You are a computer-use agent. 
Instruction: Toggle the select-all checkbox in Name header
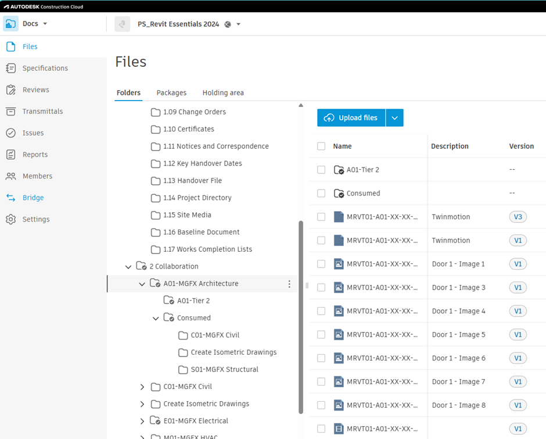click(321, 146)
